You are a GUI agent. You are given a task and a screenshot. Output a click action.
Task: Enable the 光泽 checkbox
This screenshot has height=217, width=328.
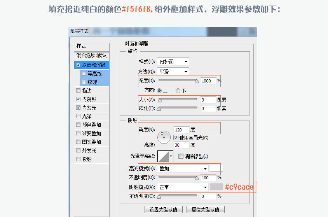pyautogui.click(x=78, y=116)
